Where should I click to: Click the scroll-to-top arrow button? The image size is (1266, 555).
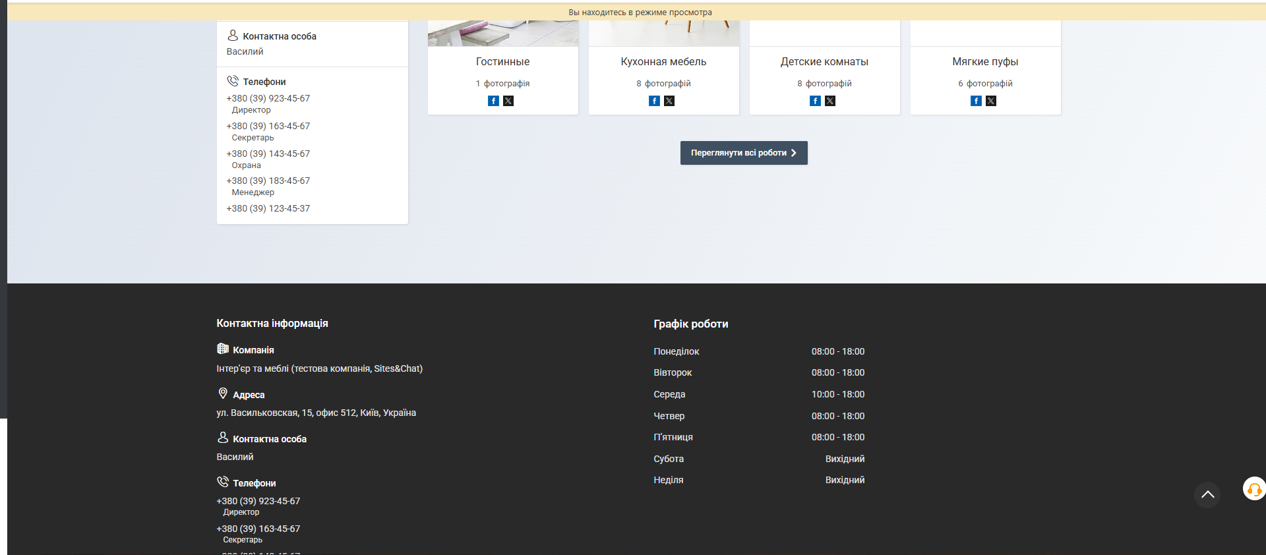tap(1207, 494)
